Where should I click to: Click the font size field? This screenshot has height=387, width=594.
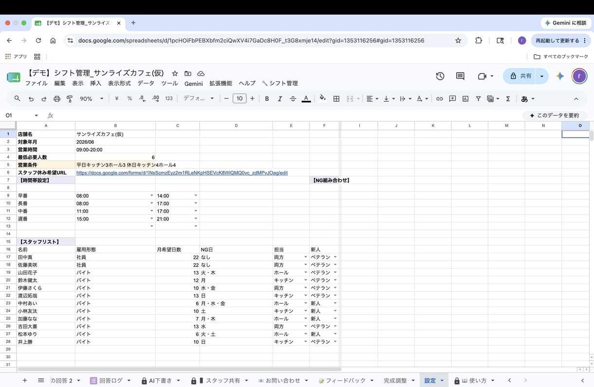click(239, 98)
